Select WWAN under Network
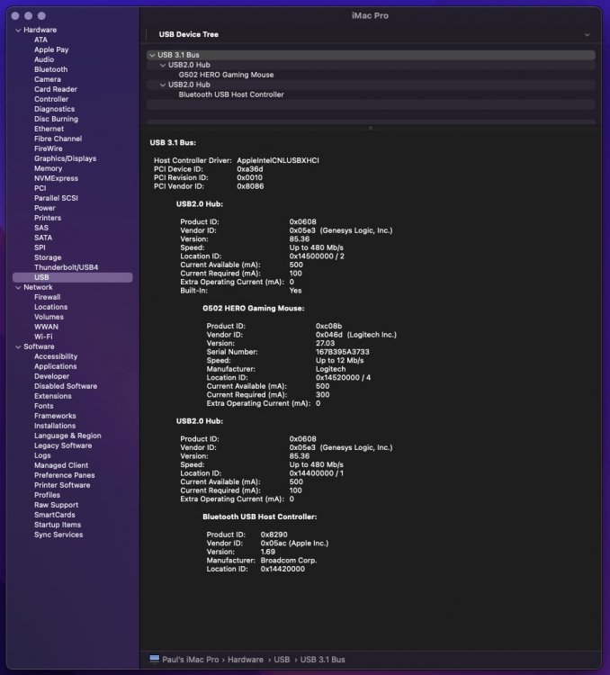 click(46, 328)
